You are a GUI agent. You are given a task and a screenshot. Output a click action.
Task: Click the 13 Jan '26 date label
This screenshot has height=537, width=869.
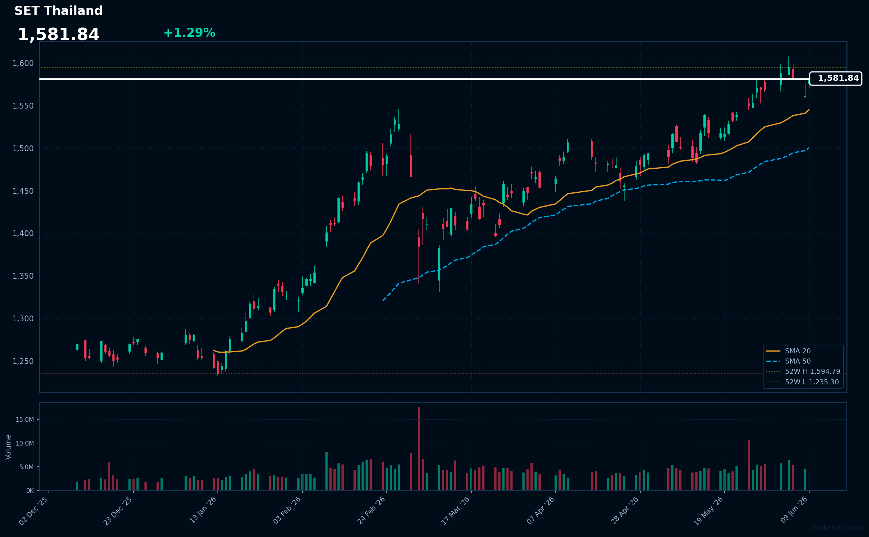[x=203, y=510]
